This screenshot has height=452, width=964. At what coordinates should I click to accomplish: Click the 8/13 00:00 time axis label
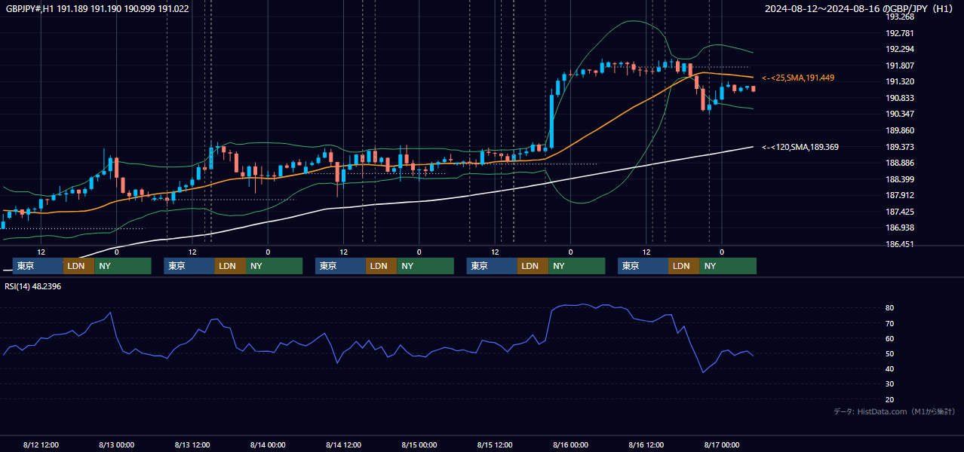pyautogui.click(x=116, y=444)
